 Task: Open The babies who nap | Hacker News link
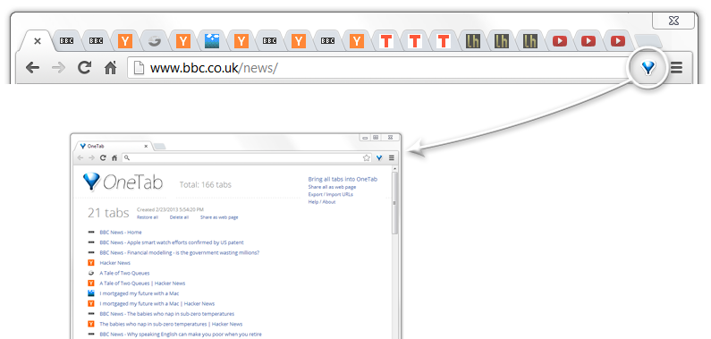[x=171, y=324]
